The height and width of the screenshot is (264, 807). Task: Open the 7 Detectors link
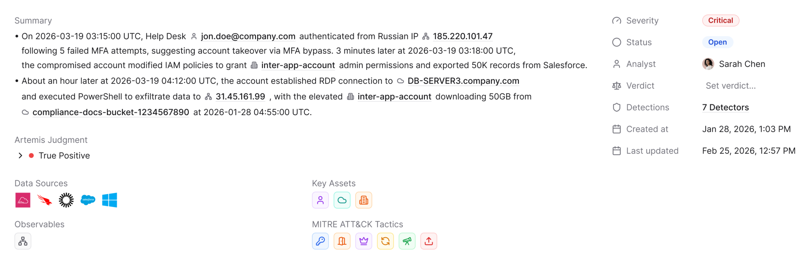[x=725, y=107]
